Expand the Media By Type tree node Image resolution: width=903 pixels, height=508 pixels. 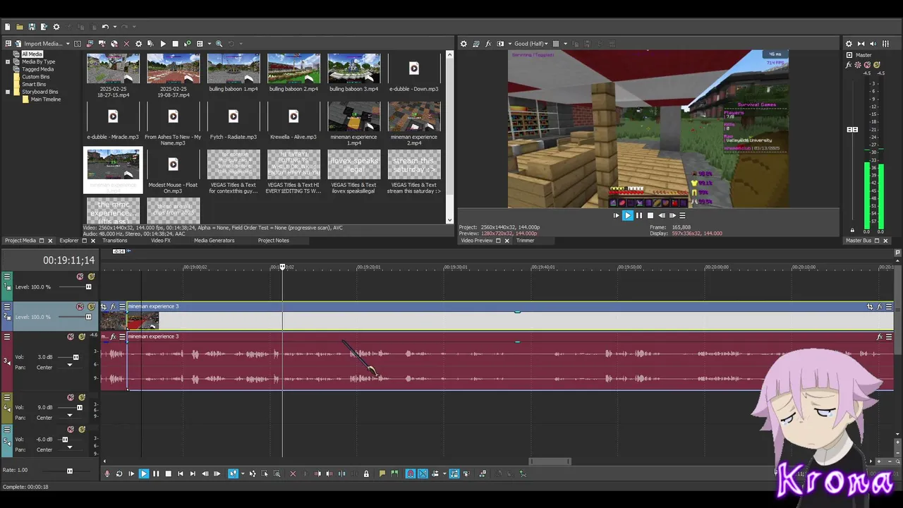8,61
